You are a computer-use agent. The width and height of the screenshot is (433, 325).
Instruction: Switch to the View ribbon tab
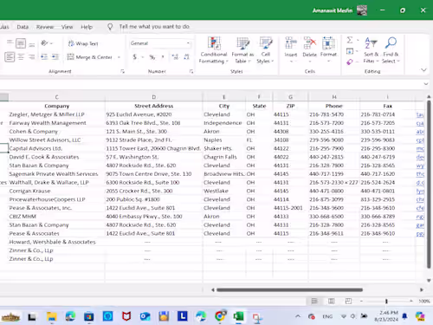click(67, 27)
